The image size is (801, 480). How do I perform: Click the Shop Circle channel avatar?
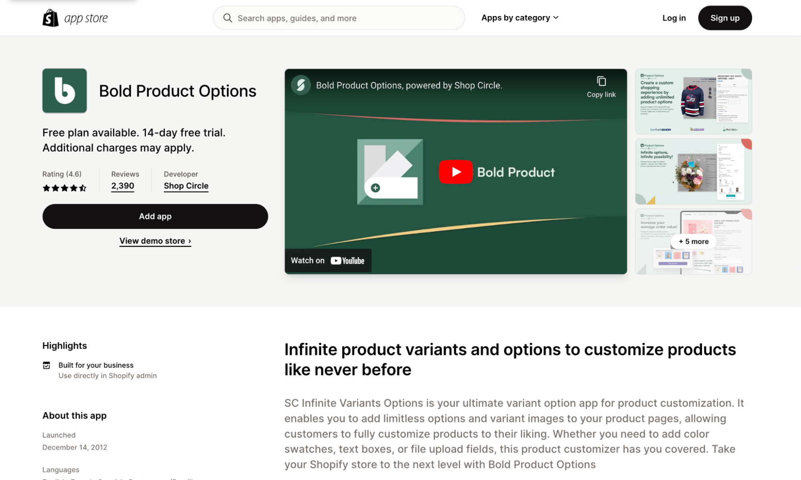coord(301,85)
